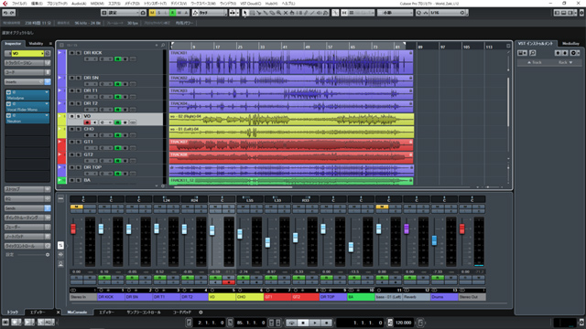
Task: Click the find instrument icon in VST panel
Action: coord(533,53)
